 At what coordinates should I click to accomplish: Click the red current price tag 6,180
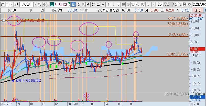click(x=198, y=49)
